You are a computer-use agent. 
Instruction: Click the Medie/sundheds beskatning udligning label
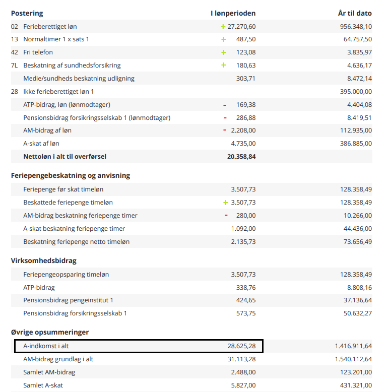tap(79, 79)
